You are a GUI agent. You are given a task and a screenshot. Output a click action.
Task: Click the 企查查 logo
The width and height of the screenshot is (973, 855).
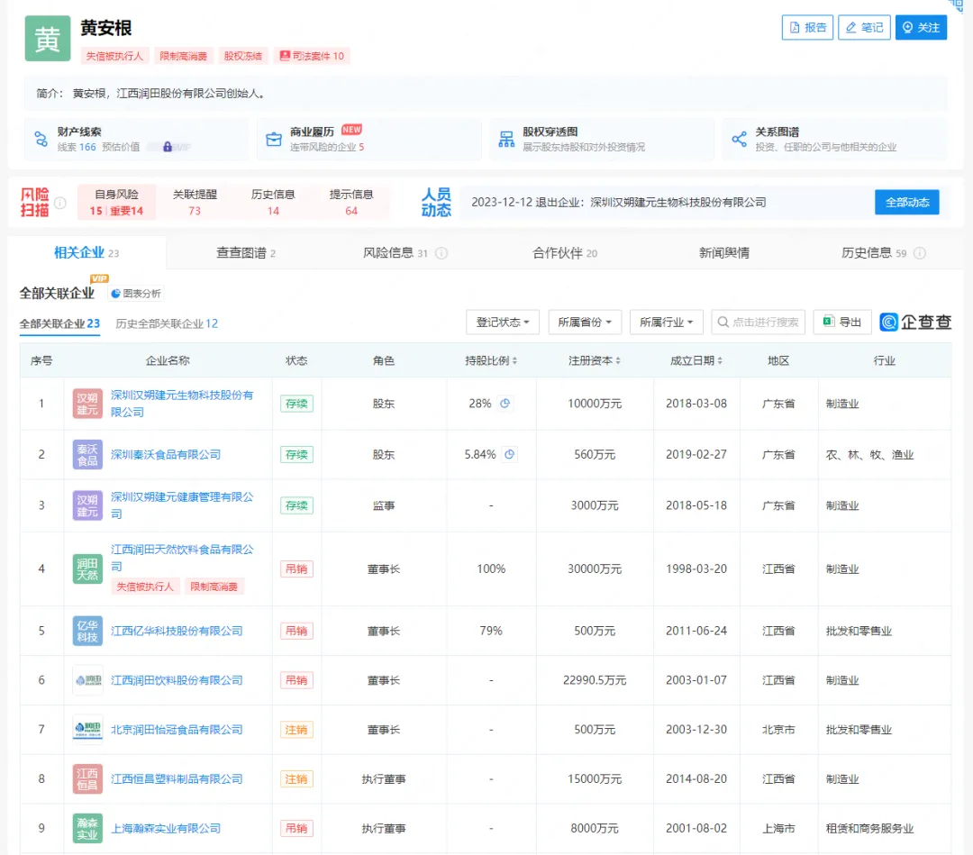point(915,322)
